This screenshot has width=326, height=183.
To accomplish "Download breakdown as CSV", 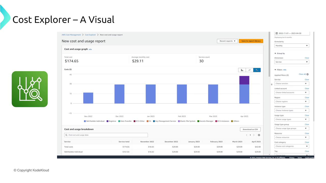I will [250, 129].
